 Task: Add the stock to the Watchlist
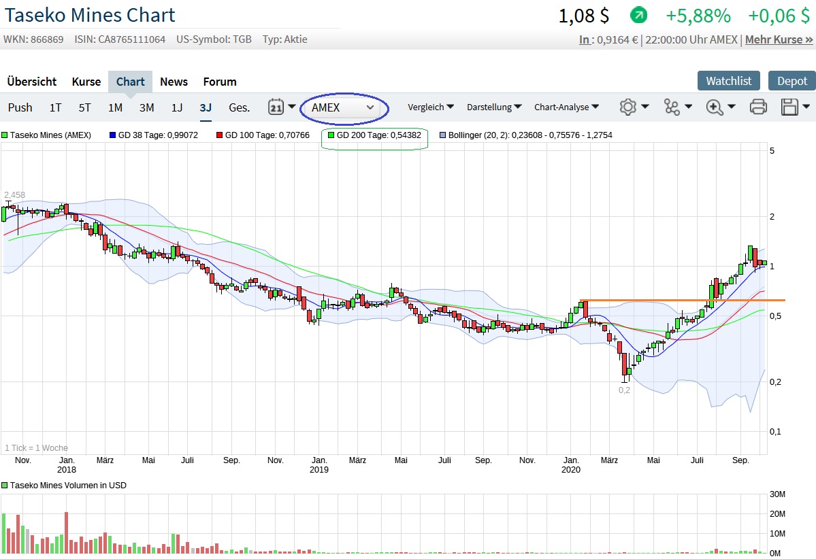coord(728,80)
